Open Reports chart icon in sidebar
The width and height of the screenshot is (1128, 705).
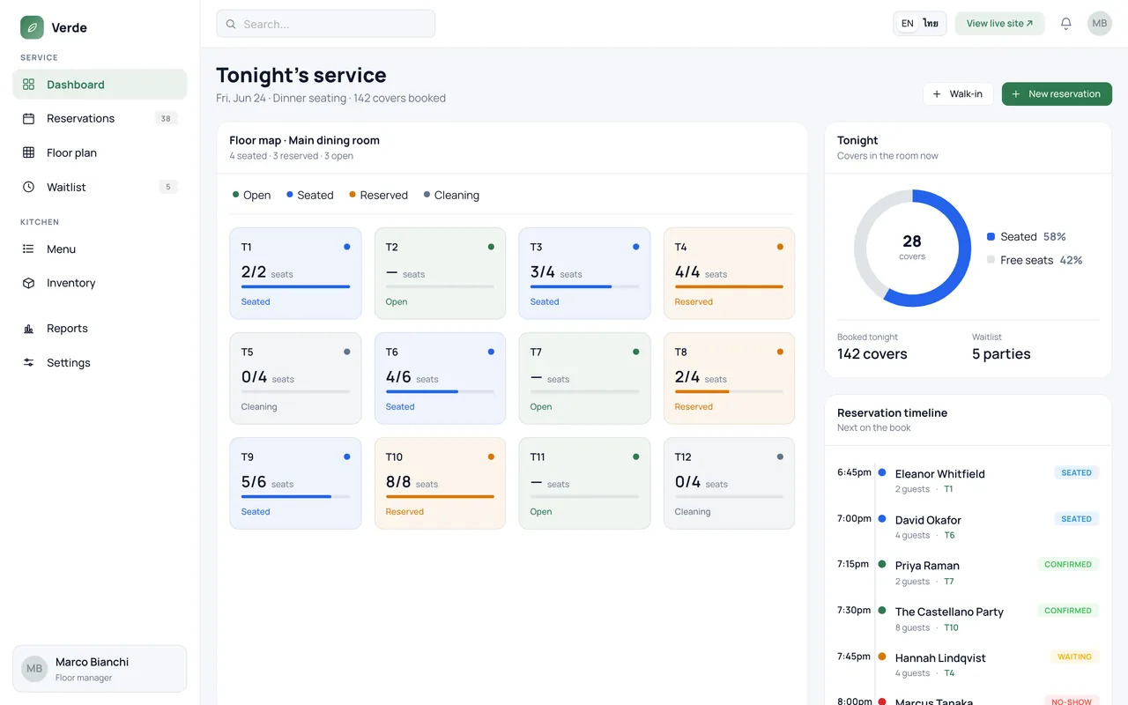coord(28,329)
